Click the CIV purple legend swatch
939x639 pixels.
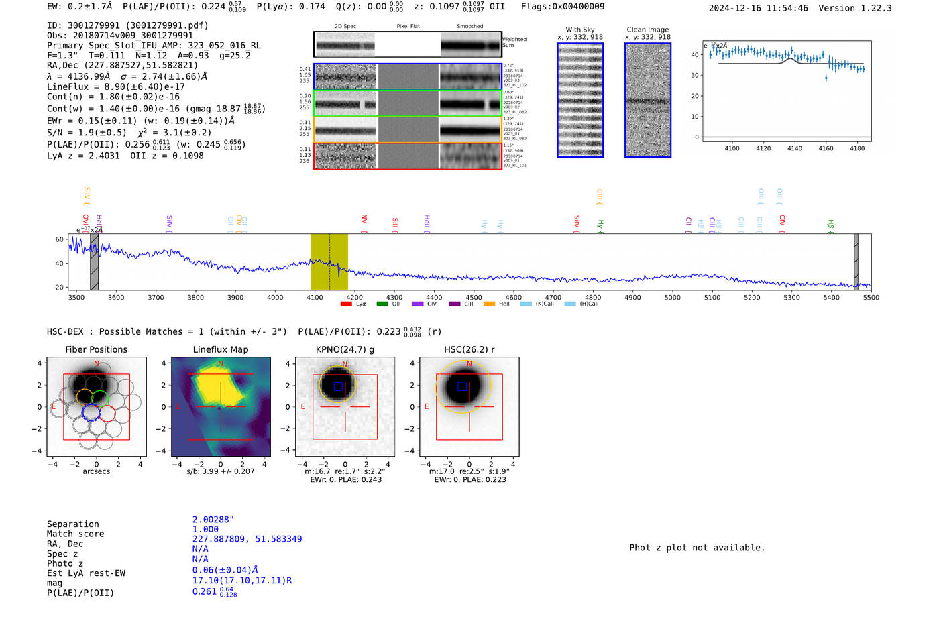point(418,304)
